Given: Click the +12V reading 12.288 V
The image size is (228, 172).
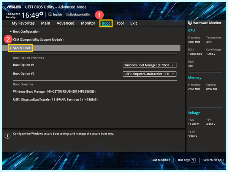Looking at the screenshot, I should click(193, 124).
